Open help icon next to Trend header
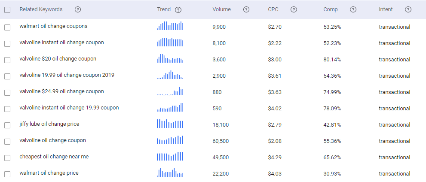The height and width of the screenshot is (182, 426). [178, 10]
